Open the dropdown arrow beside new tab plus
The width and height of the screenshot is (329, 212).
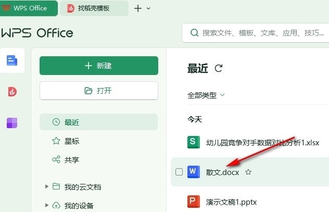click(x=148, y=8)
